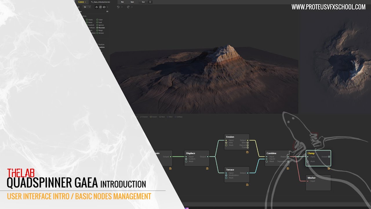371x209 pixels.
Task: Select the Mountain primitive in the toolbox
Action: [x=101, y=28]
